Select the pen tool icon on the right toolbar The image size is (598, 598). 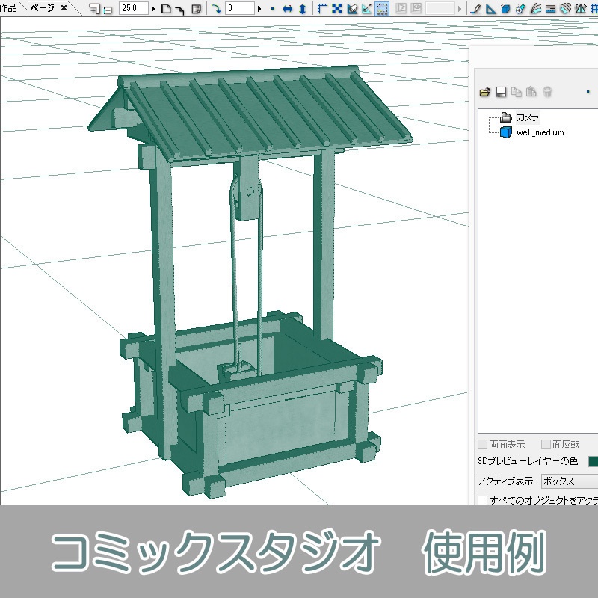476,9
